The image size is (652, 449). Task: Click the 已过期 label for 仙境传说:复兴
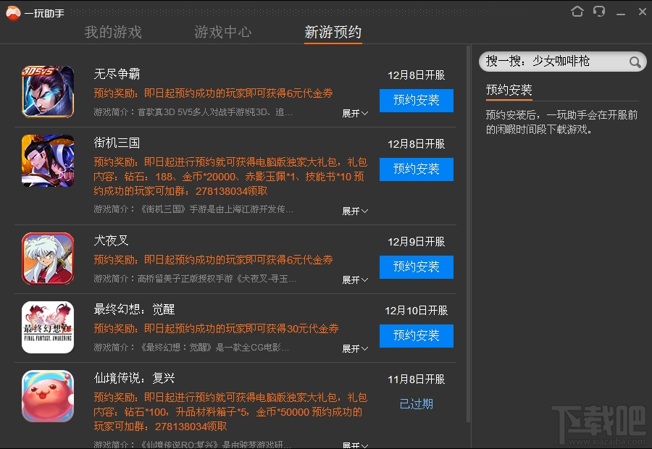[416, 404]
